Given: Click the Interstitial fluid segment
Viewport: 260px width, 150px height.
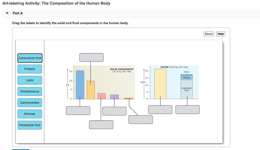Looking at the screenshot, I should tap(187, 89).
